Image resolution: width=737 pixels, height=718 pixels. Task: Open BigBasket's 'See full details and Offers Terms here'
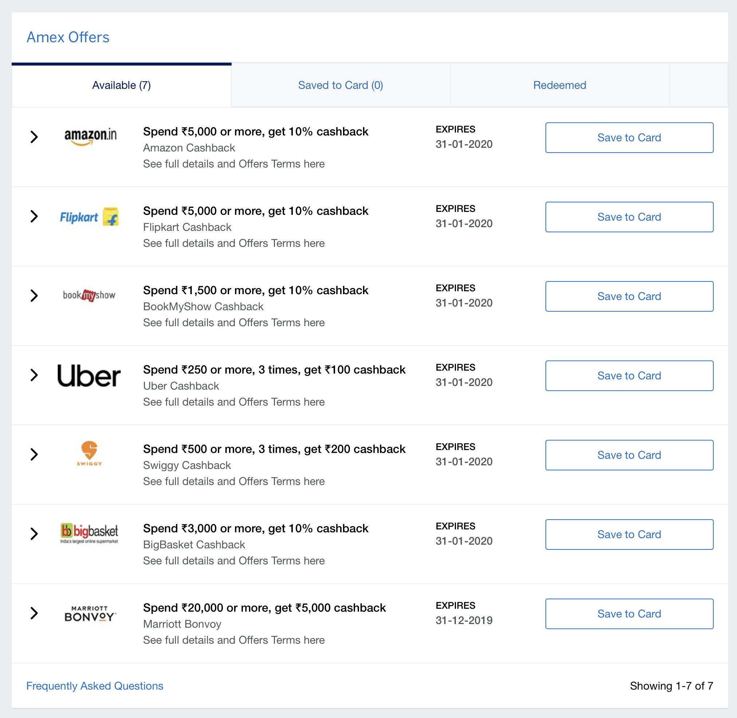tap(234, 561)
